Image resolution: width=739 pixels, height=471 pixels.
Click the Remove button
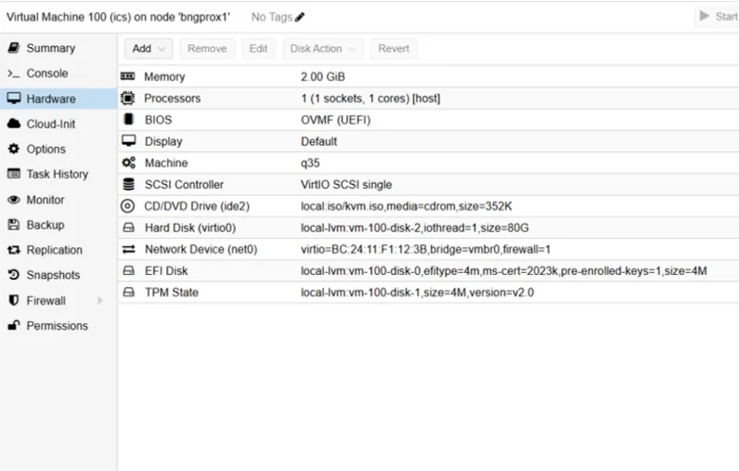click(x=207, y=48)
